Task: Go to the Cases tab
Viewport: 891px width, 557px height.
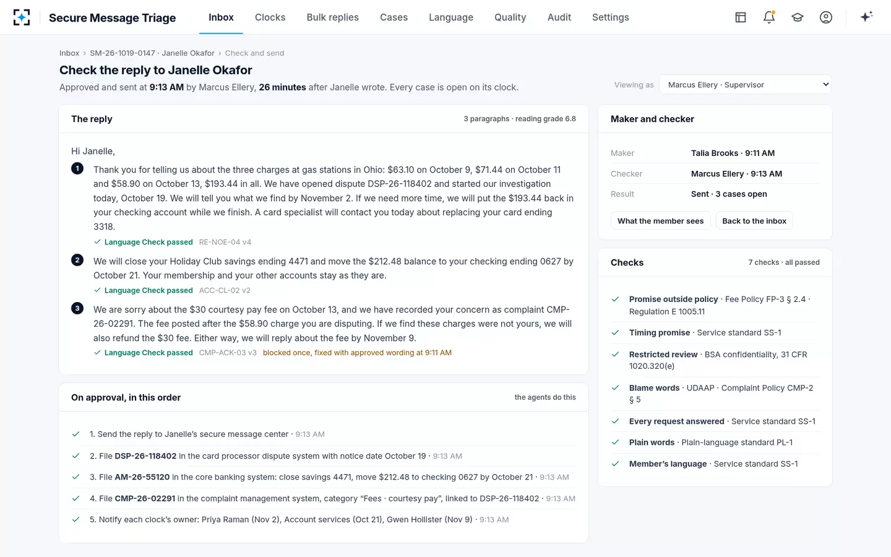Action: [394, 17]
